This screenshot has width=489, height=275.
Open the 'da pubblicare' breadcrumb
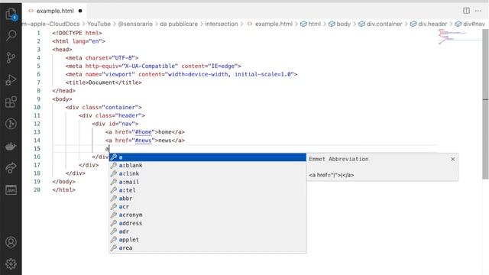[179, 24]
